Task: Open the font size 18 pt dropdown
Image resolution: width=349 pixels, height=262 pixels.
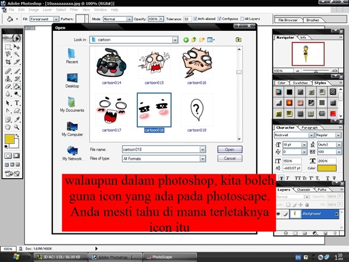Action: (x=304, y=145)
